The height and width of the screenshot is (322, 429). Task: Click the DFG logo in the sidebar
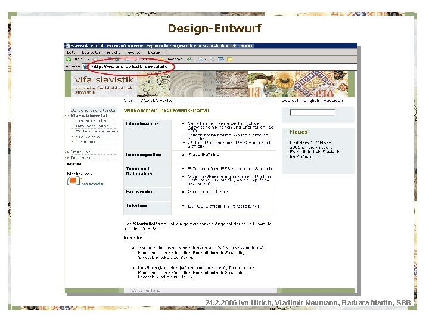coord(74,163)
